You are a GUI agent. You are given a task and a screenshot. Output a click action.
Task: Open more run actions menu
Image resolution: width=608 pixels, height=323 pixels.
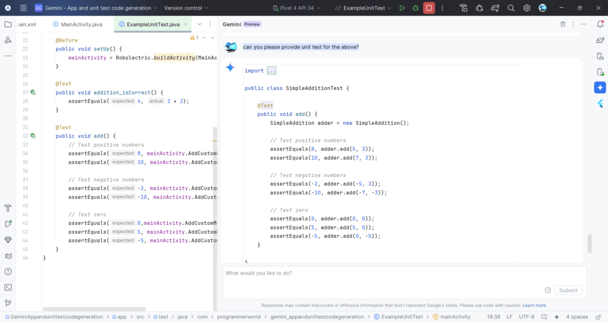[442, 8]
